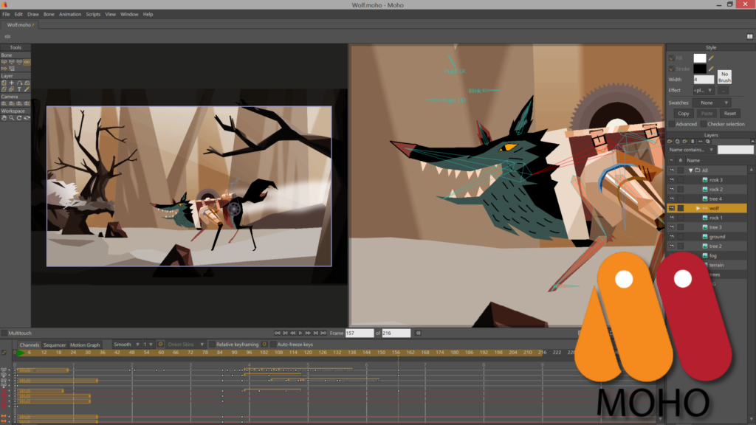Hide the rock 2 layer visibility icon
Image resolution: width=756 pixels, height=425 pixels.
pos(672,190)
